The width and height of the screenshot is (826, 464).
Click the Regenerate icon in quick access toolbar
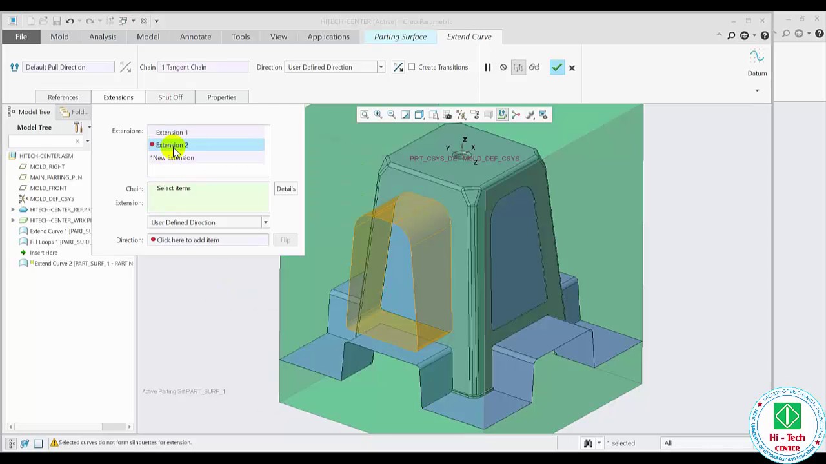[111, 21]
